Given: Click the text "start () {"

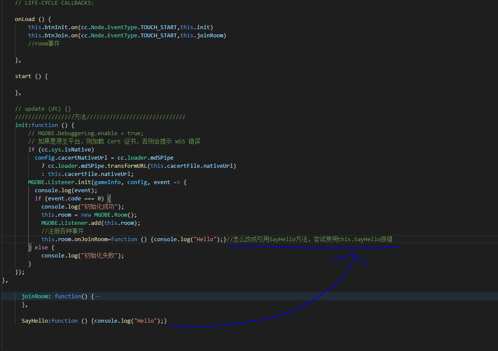Looking at the screenshot, I should tap(31, 76).
